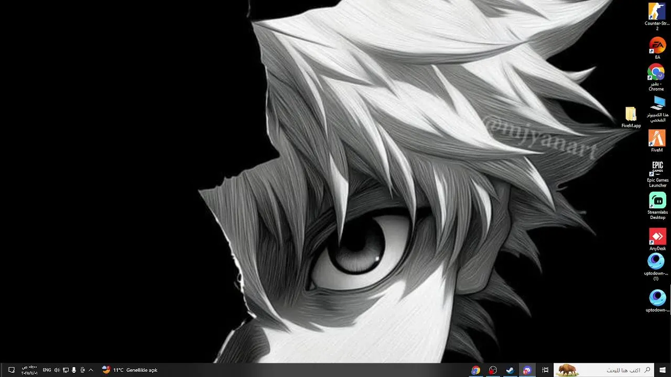The image size is (671, 377).
Task: Select the AnyDesk desktop shortcut
Action: (x=657, y=239)
